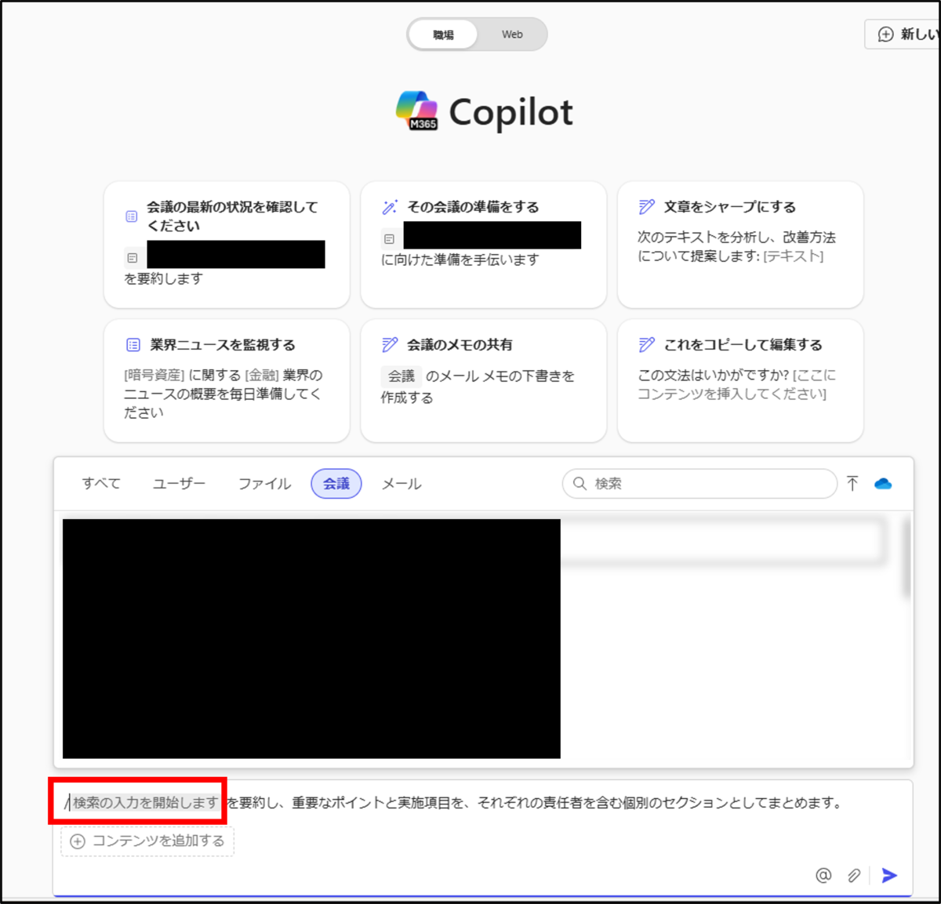Select the ファイル tab
This screenshot has height=904, width=941.
tap(264, 484)
